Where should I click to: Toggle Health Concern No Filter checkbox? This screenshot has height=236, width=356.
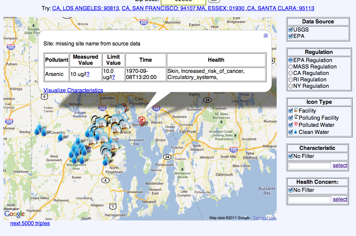(291, 190)
